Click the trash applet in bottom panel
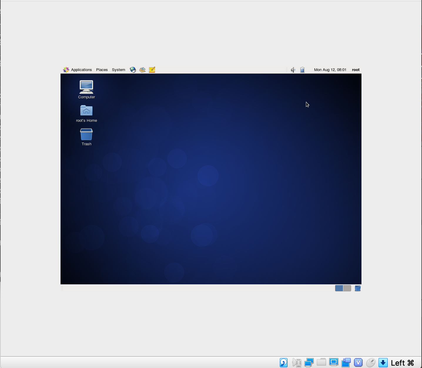422x368 pixels. click(358, 288)
